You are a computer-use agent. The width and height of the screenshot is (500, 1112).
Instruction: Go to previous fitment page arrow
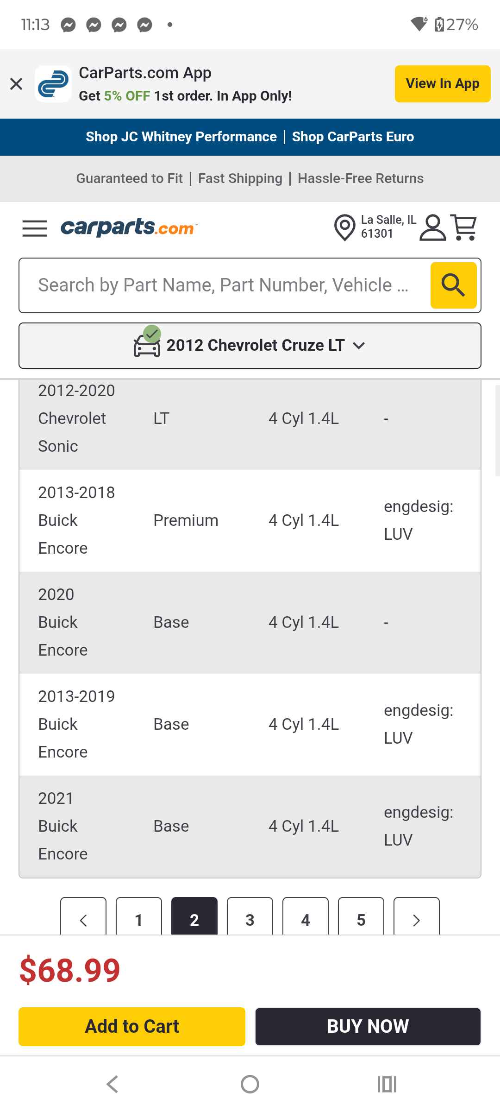coord(83,916)
